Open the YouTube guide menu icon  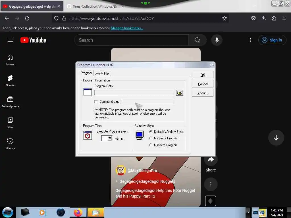pos(10,40)
